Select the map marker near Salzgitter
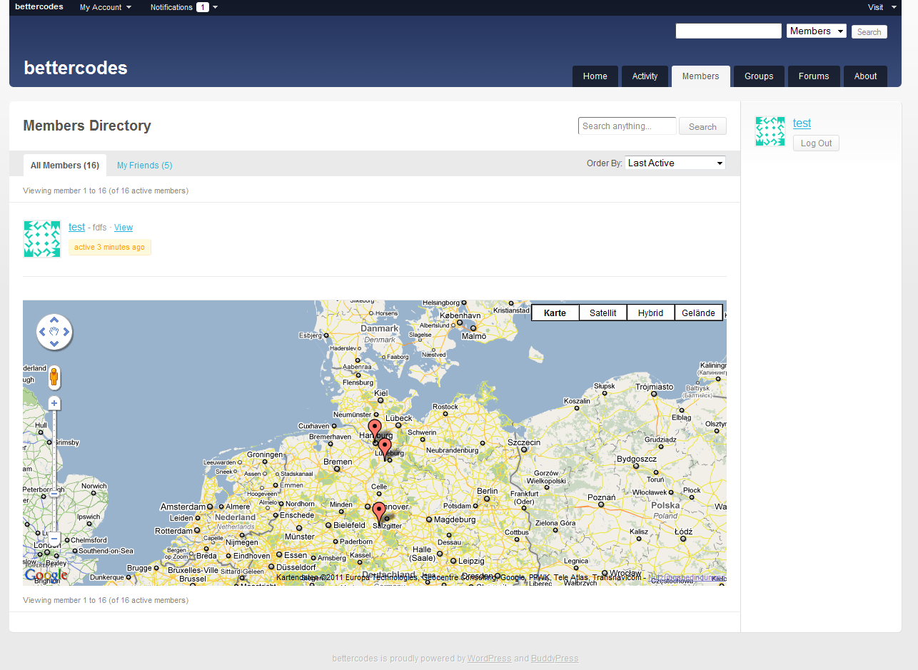The height and width of the screenshot is (670, 918). pos(379,513)
